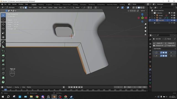Select the Scale tool

(x=3, y=33)
